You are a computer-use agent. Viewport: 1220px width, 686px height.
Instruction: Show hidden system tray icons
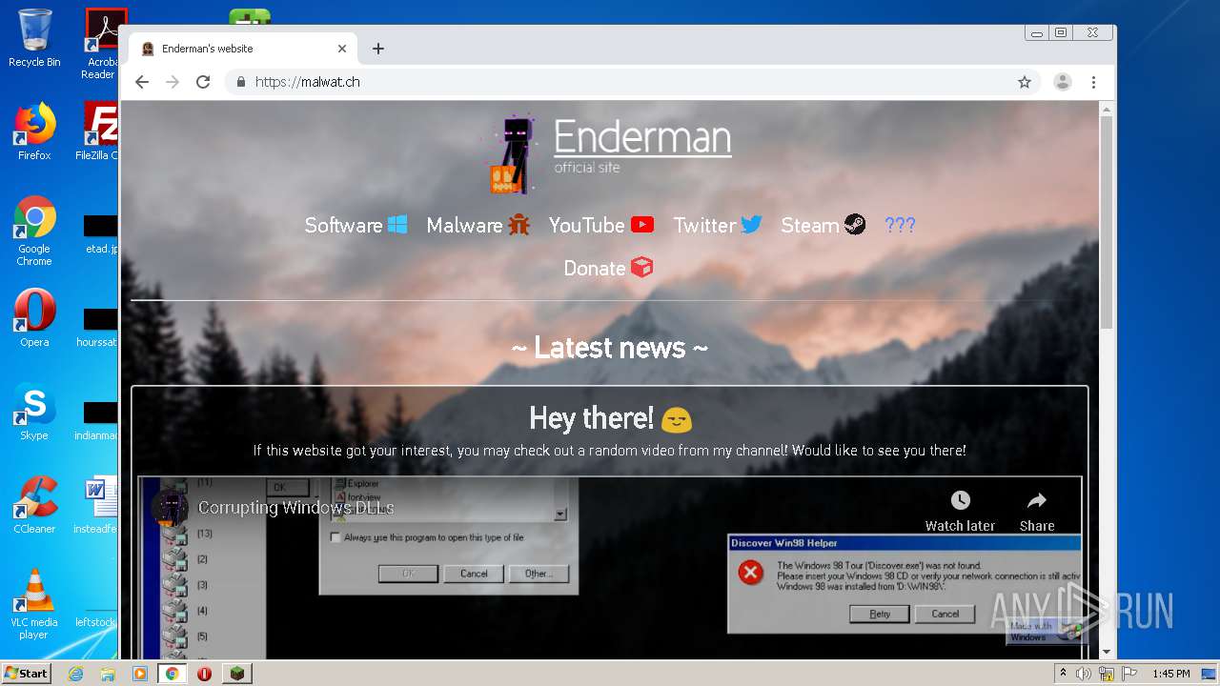[x=1063, y=674]
